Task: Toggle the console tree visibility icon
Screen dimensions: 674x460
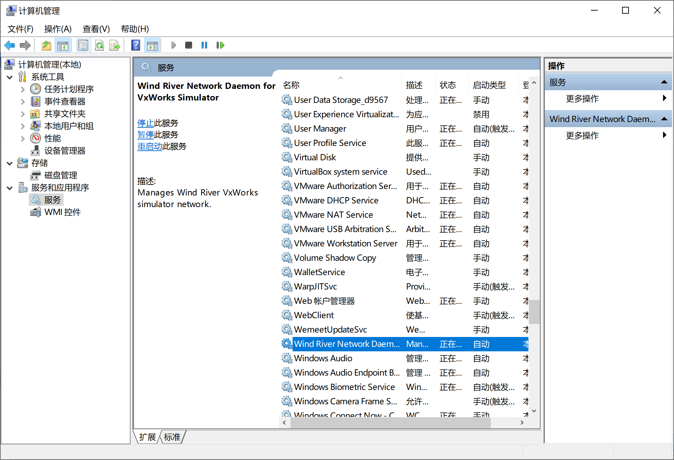Action: (x=63, y=45)
